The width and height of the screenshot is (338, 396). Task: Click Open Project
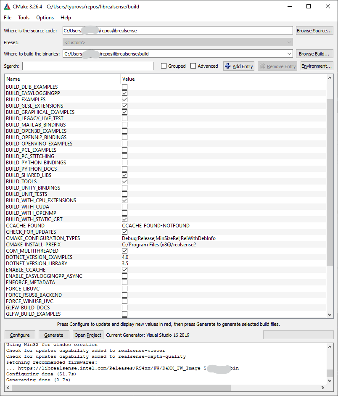(87, 335)
